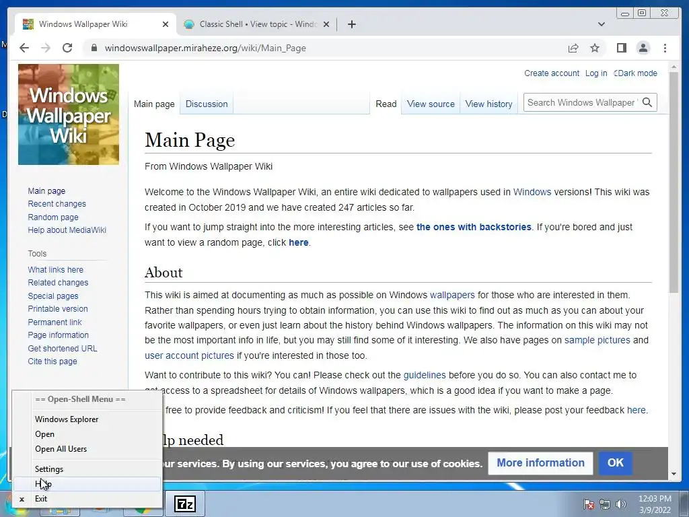
Task: Follow the wallpapers link in About section
Action: click(452, 295)
